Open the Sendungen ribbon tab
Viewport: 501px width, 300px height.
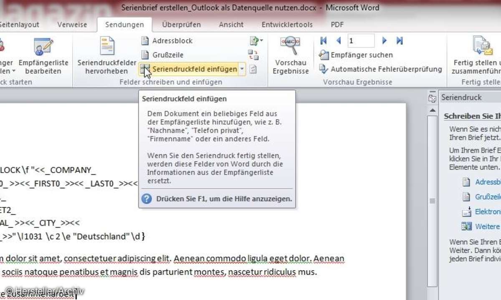[124, 25]
